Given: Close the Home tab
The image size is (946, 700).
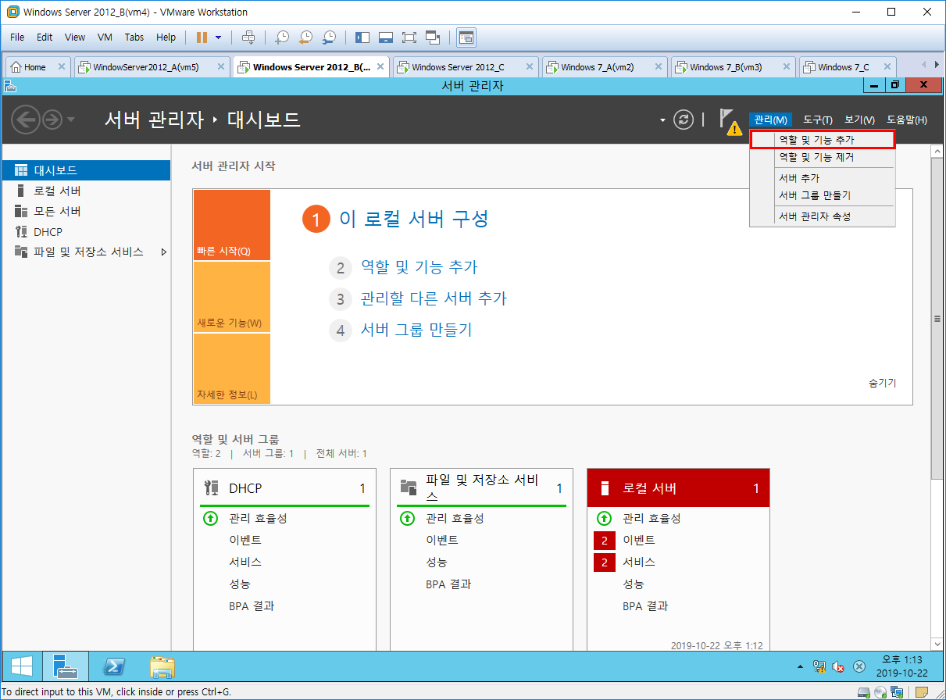Looking at the screenshot, I should [x=62, y=67].
